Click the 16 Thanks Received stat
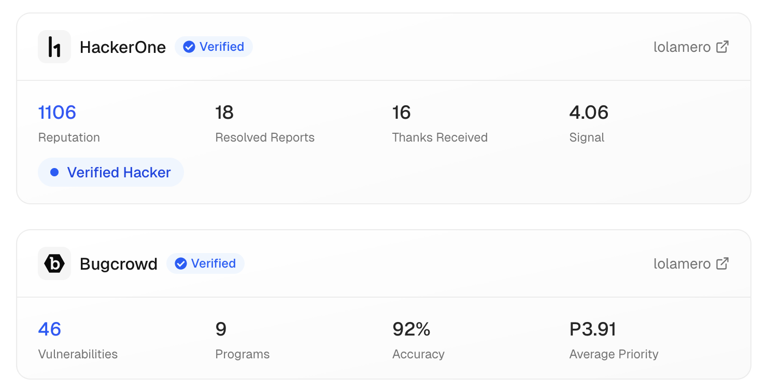767x391 pixels. pos(402,113)
